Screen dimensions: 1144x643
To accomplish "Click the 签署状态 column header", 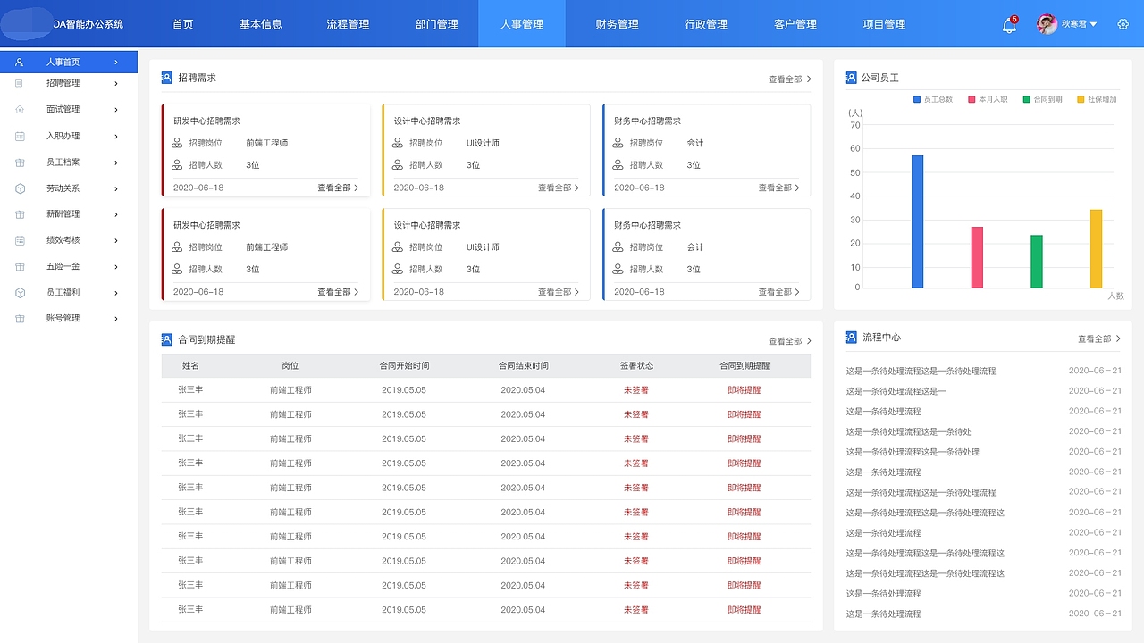I will (636, 366).
